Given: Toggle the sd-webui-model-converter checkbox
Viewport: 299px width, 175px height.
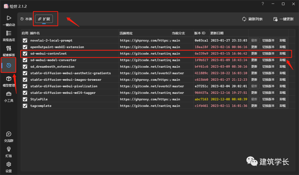Looking at the screenshot, I should tap(25, 60).
